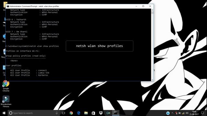Expand the hidden system tray icons chevron
207x116 pixels.
pos(172,113)
